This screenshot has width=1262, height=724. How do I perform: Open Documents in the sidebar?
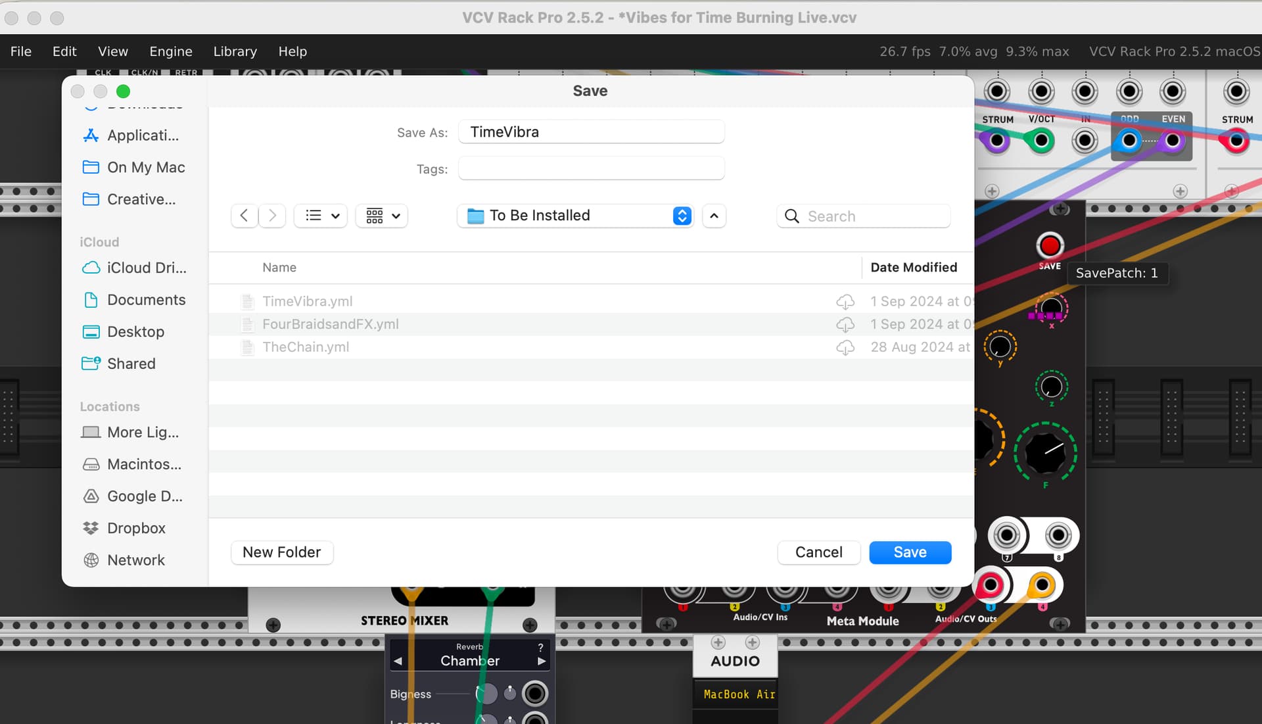135,300
